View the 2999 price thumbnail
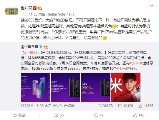Viewport: 159px width, 120px height. coord(96,87)
